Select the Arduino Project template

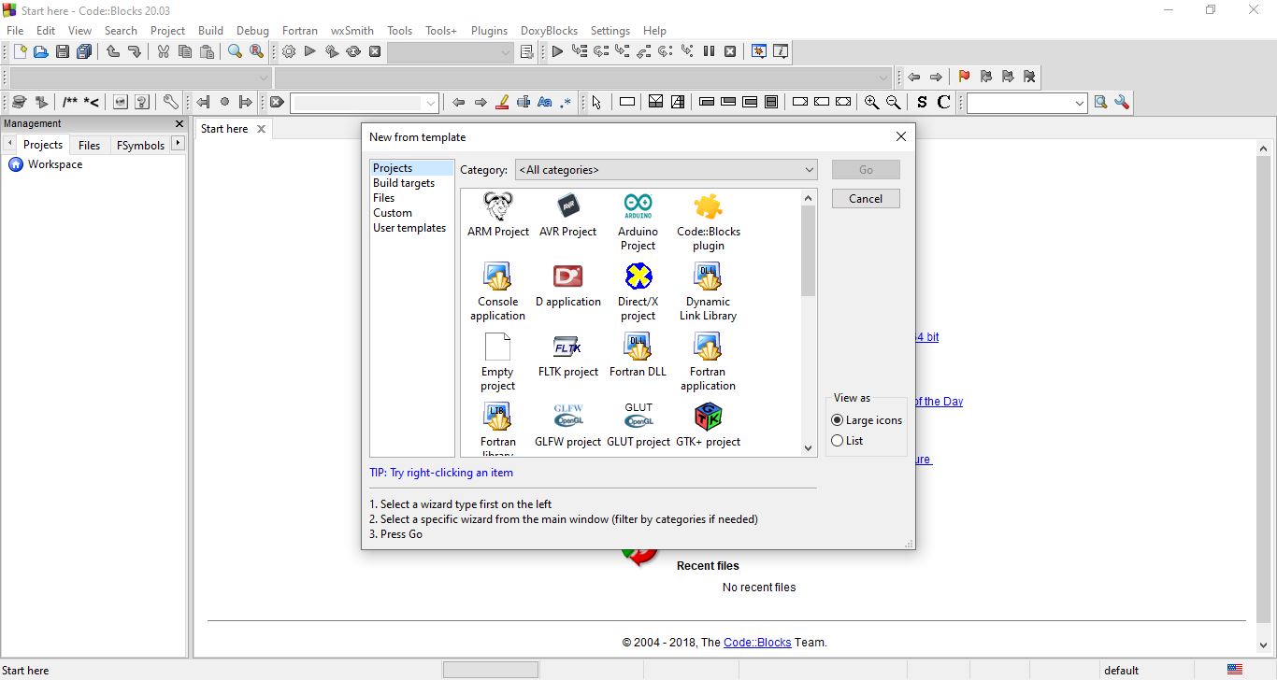coord(638,221)
